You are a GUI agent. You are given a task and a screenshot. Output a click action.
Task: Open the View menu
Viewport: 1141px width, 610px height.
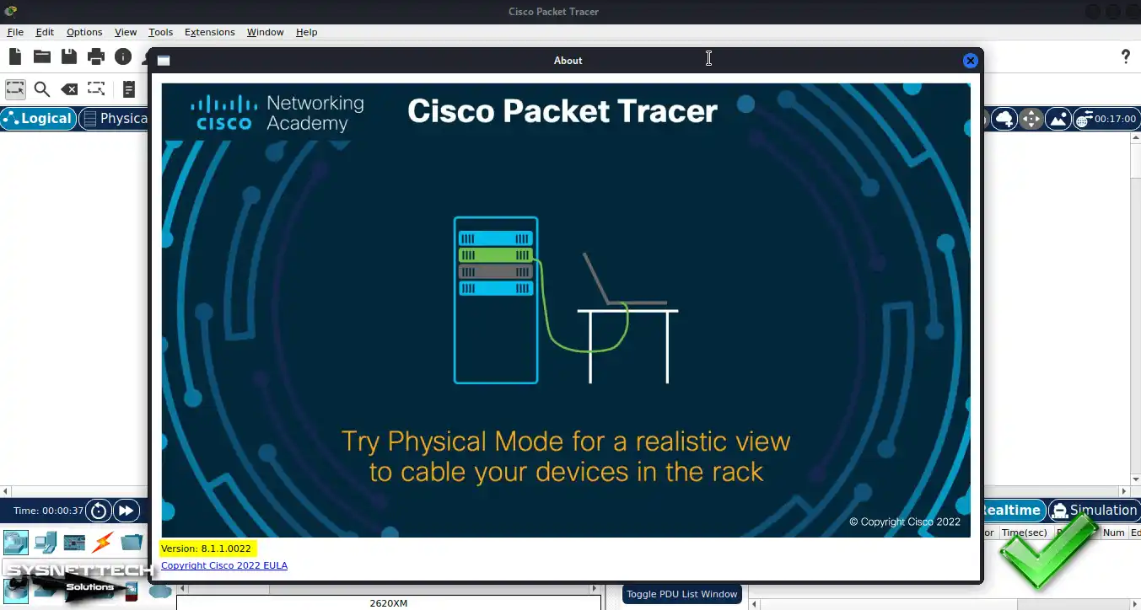tap(126, 32)
